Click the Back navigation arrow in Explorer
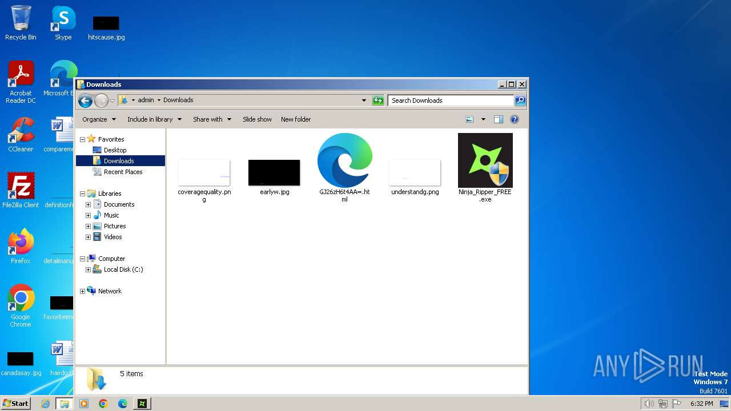 (x=85, y=101)
